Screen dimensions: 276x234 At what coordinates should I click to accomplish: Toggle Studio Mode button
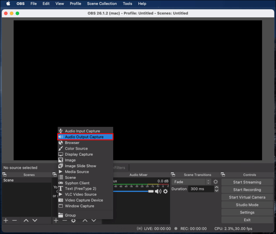pyautogui.click(x=247, y=205)
